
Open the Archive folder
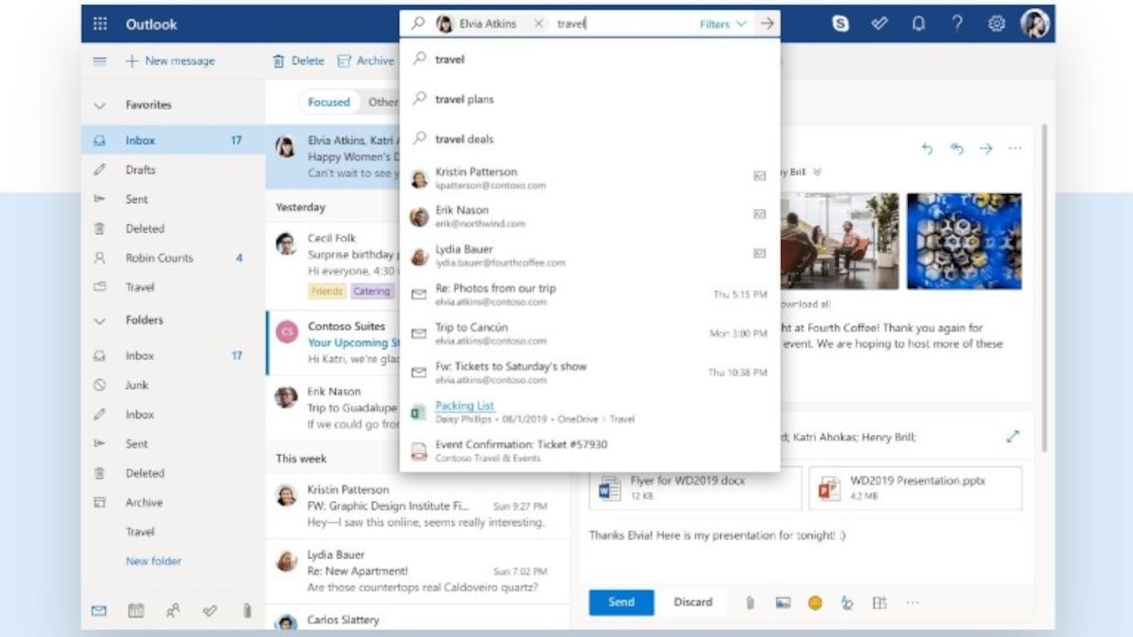pyautogui.click(x=173, y=502)
